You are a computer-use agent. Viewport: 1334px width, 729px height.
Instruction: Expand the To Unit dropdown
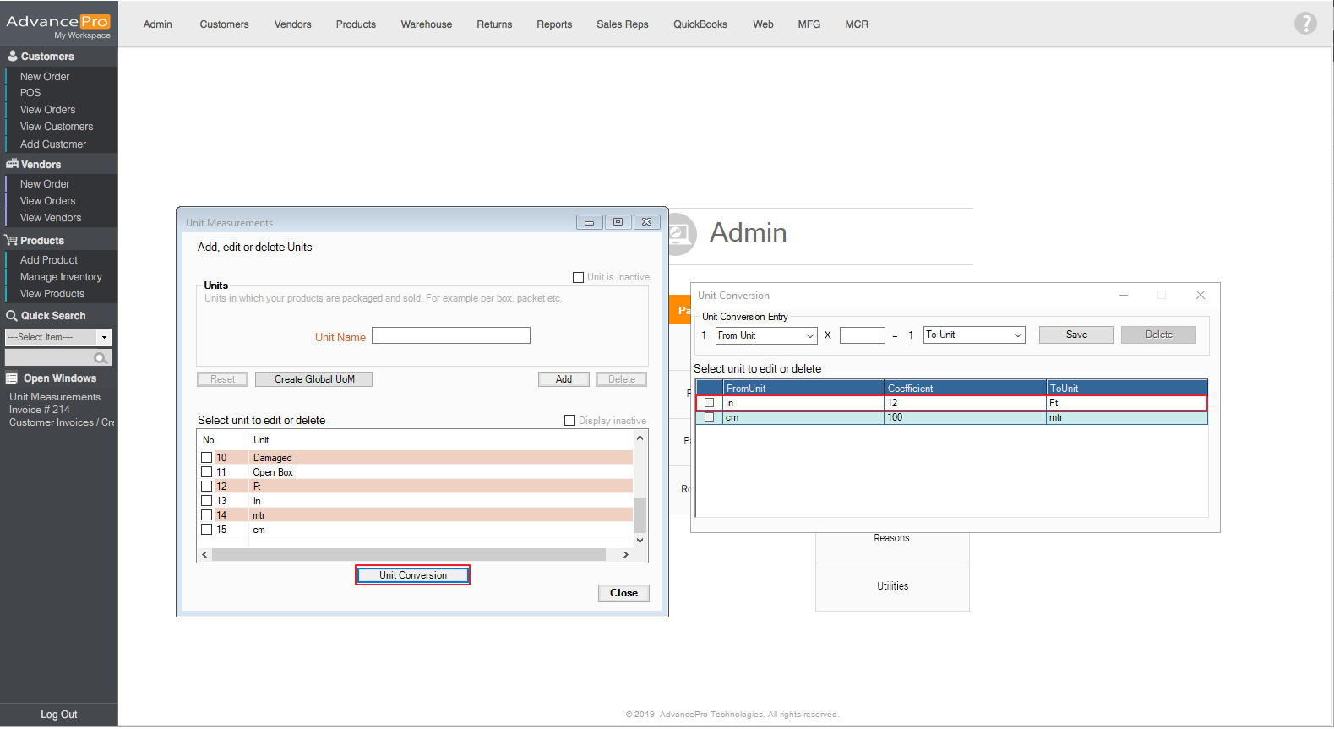click(973, 335)
